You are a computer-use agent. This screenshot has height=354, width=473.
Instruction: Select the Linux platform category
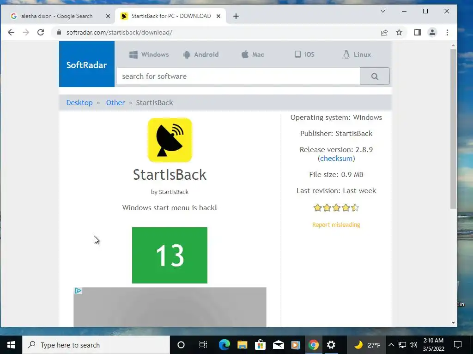pos(357,54)
